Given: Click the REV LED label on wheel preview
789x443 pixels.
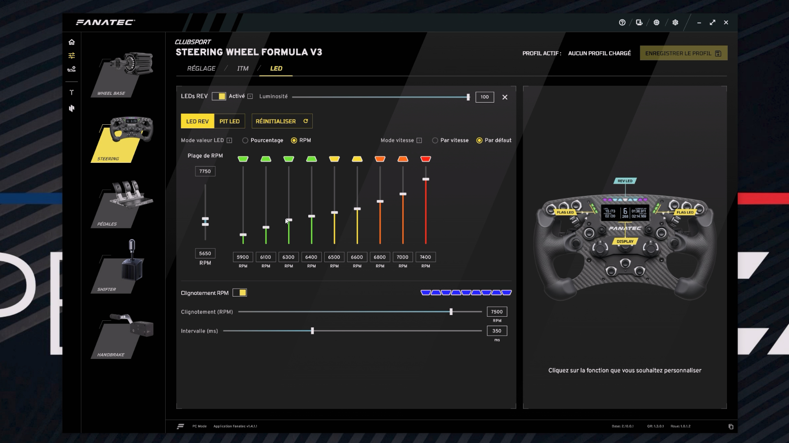Looking at the screenshot, I should click(x=625, y=180).
